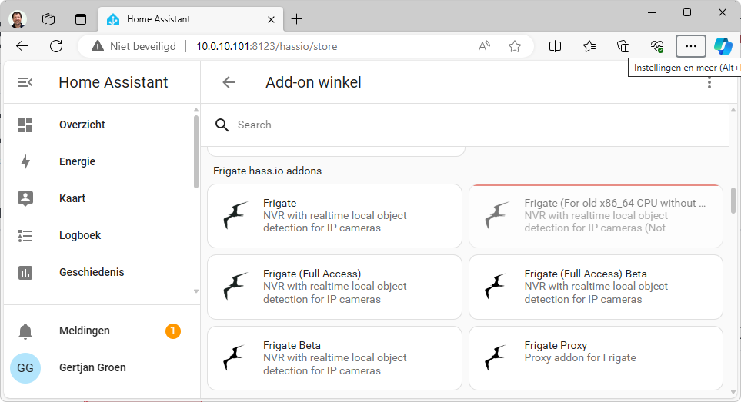Click the Logboek list icon
The image size is (741, 402).
tap(25, 235)
